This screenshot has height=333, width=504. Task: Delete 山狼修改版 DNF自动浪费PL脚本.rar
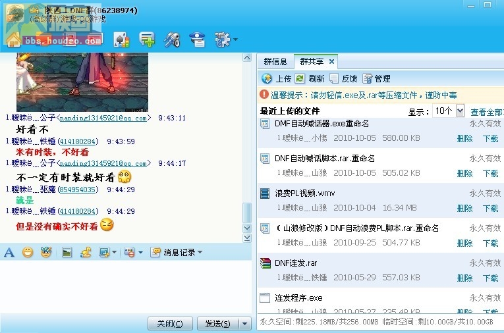tap(464, 243)
